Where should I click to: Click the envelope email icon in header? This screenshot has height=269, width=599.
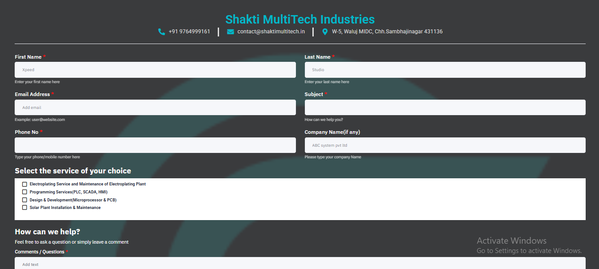tap(230, 32)
